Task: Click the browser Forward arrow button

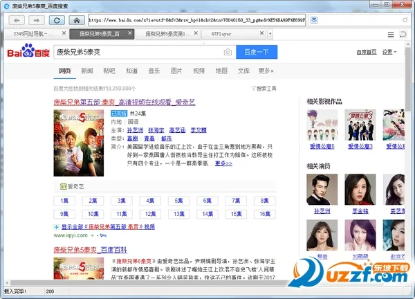Action: (37, 20)
